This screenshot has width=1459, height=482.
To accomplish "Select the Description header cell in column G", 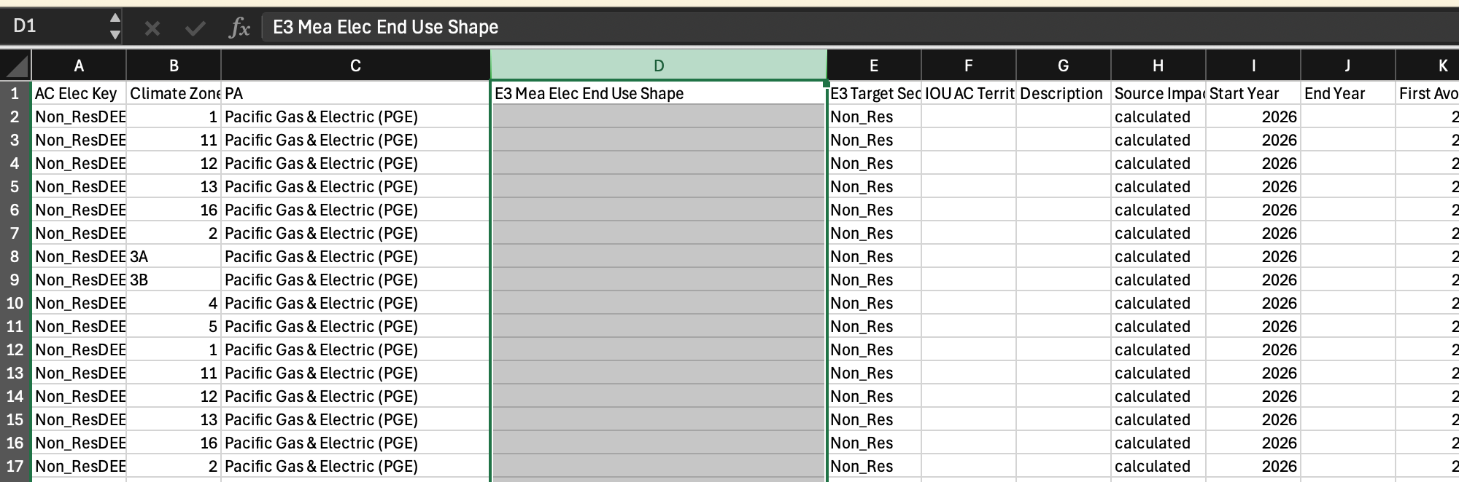I will (1063, 93).
